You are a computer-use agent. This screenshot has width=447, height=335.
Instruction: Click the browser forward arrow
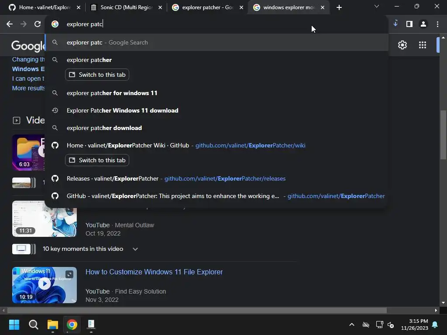(x=24, y=24)
